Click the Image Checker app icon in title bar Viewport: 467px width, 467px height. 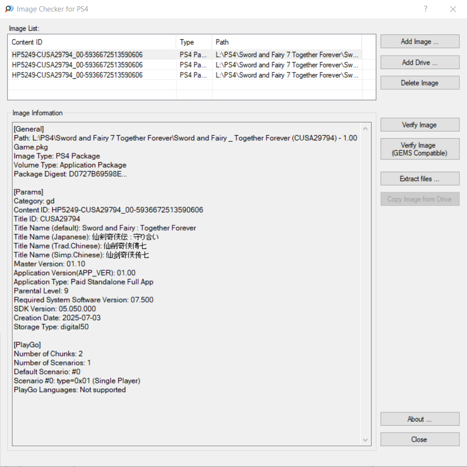[9, 9]
